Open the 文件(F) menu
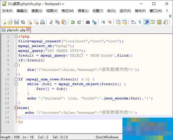The image size is (173, 140). (7, 11)
